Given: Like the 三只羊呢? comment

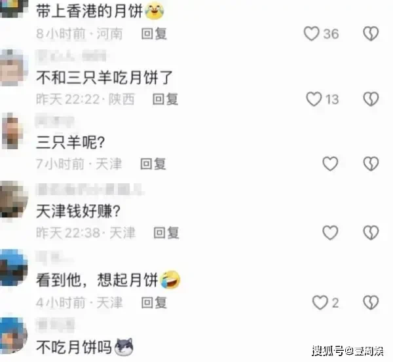Looking at the screenshot, I should tap(330, 164).
